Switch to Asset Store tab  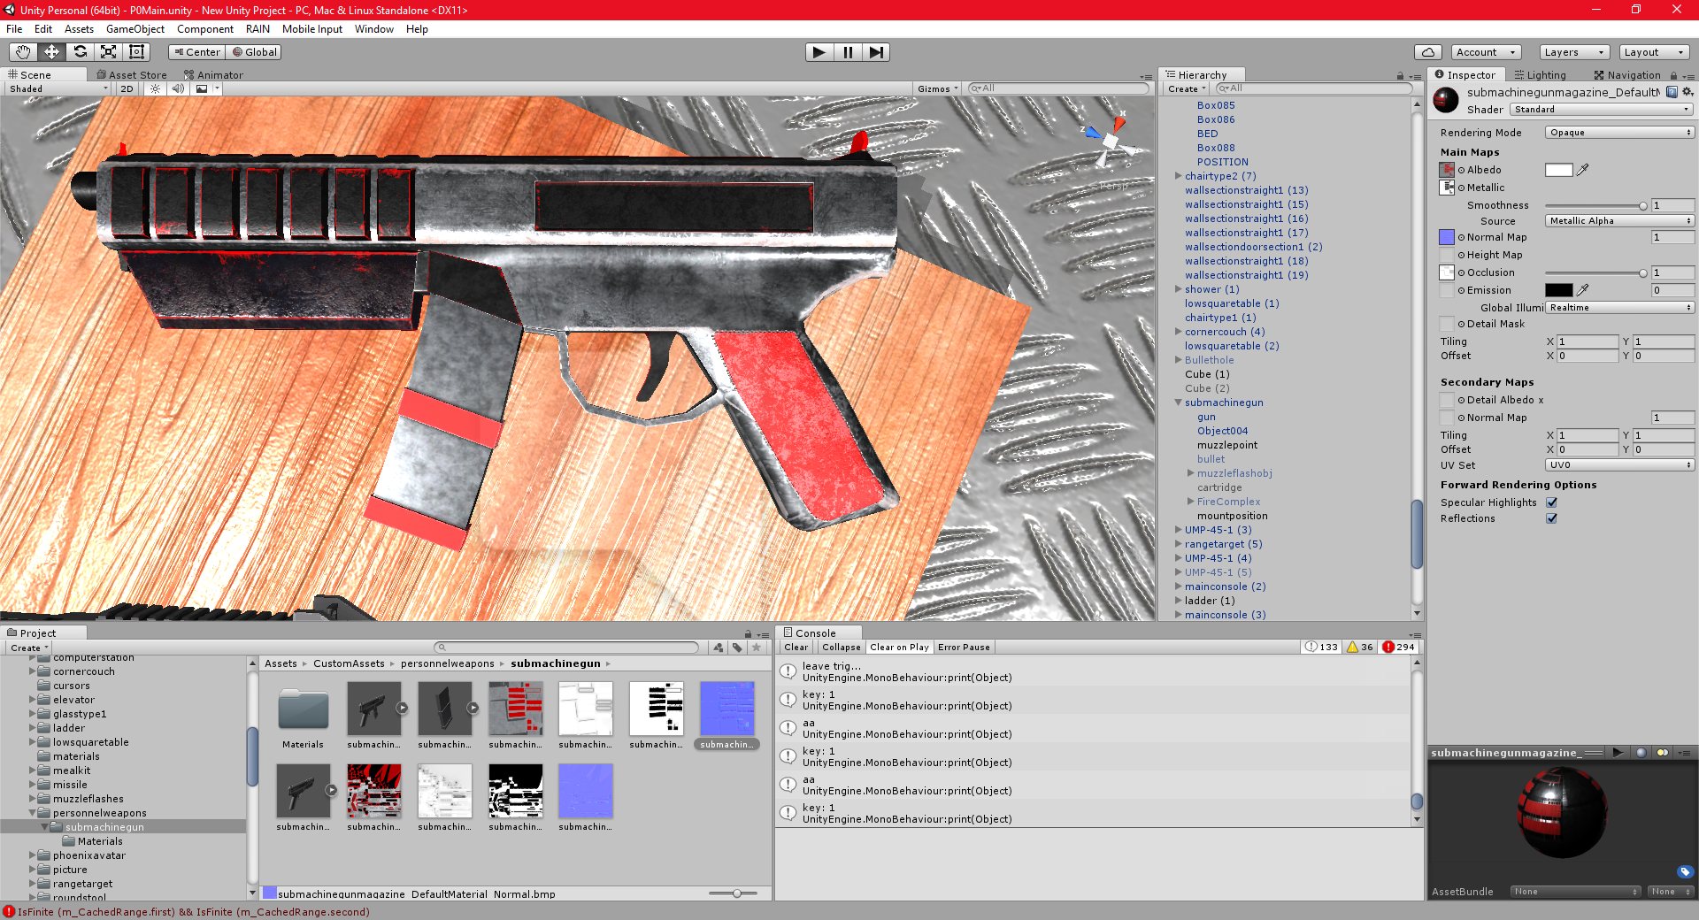(131, 75)
